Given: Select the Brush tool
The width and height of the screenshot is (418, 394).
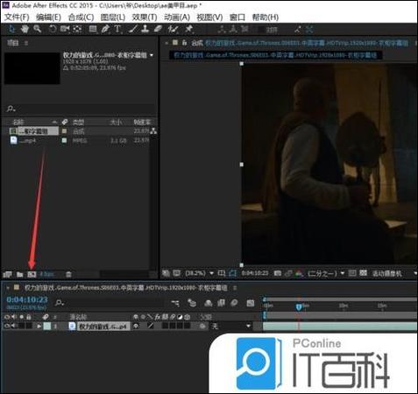Looking at the screenshot, I should (x=133, y=29).
